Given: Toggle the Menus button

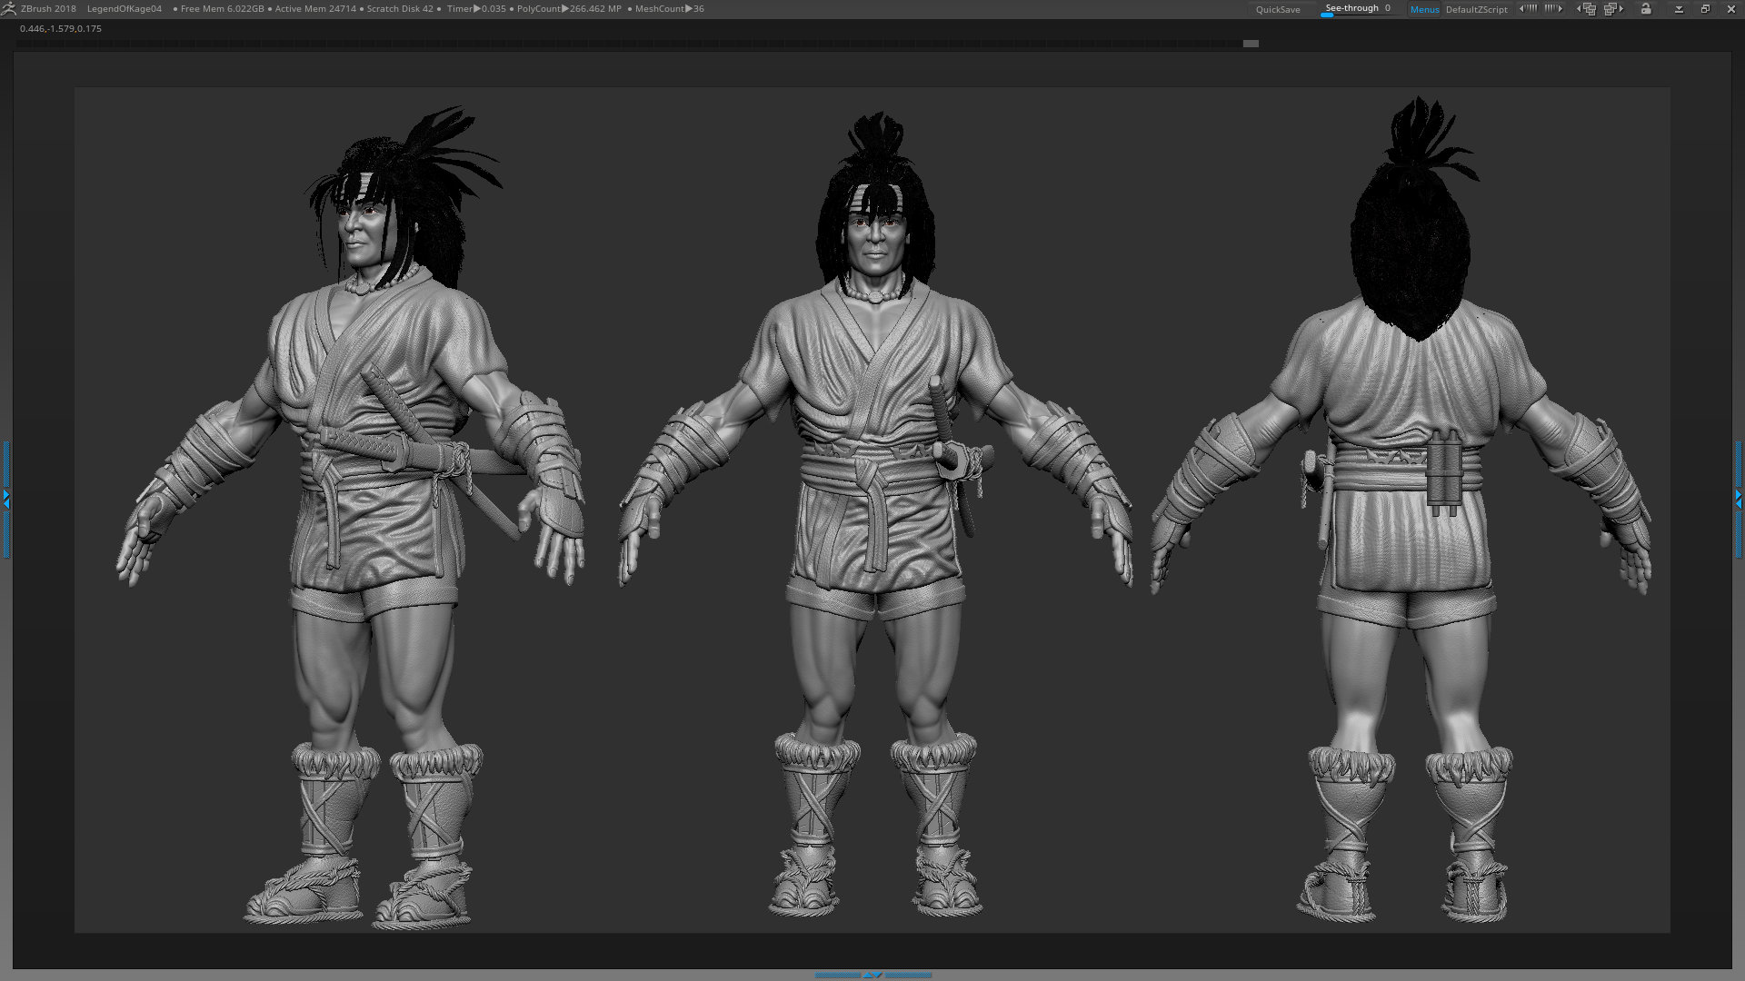Looking at the screenshot, I should click(x=1424, y=9).
